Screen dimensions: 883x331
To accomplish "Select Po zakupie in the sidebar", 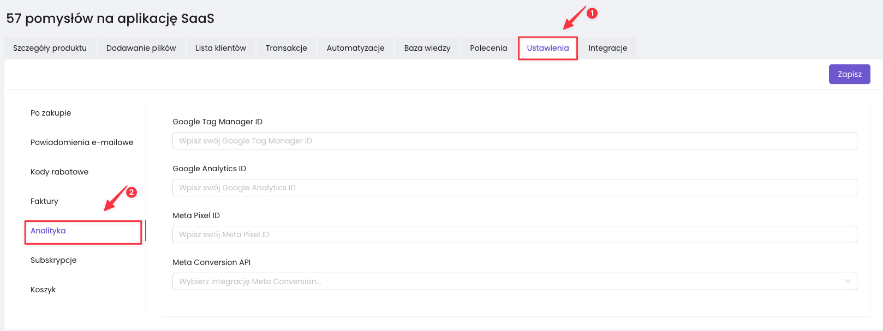I will 51,113.
